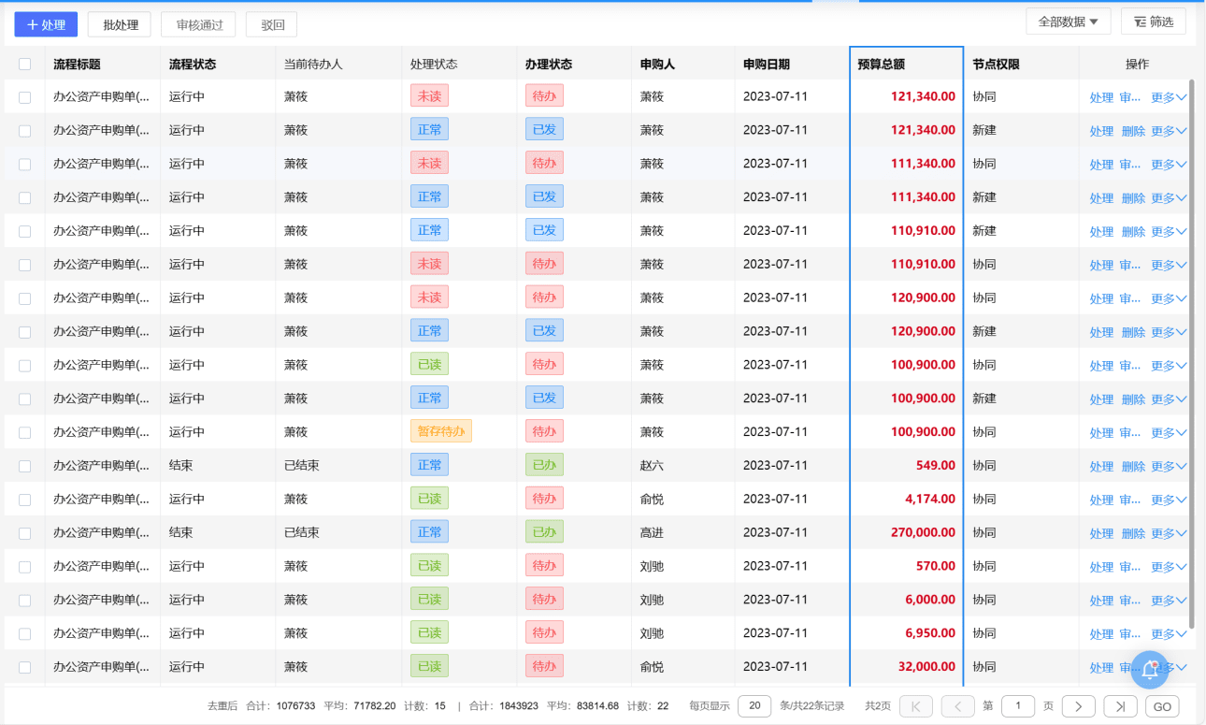Screen dimensions: 1206x725
Task: Click applicant 高进 cell
Action: point(652,533)
